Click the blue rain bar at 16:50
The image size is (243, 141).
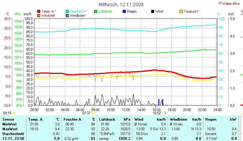[x=163, y=102]
